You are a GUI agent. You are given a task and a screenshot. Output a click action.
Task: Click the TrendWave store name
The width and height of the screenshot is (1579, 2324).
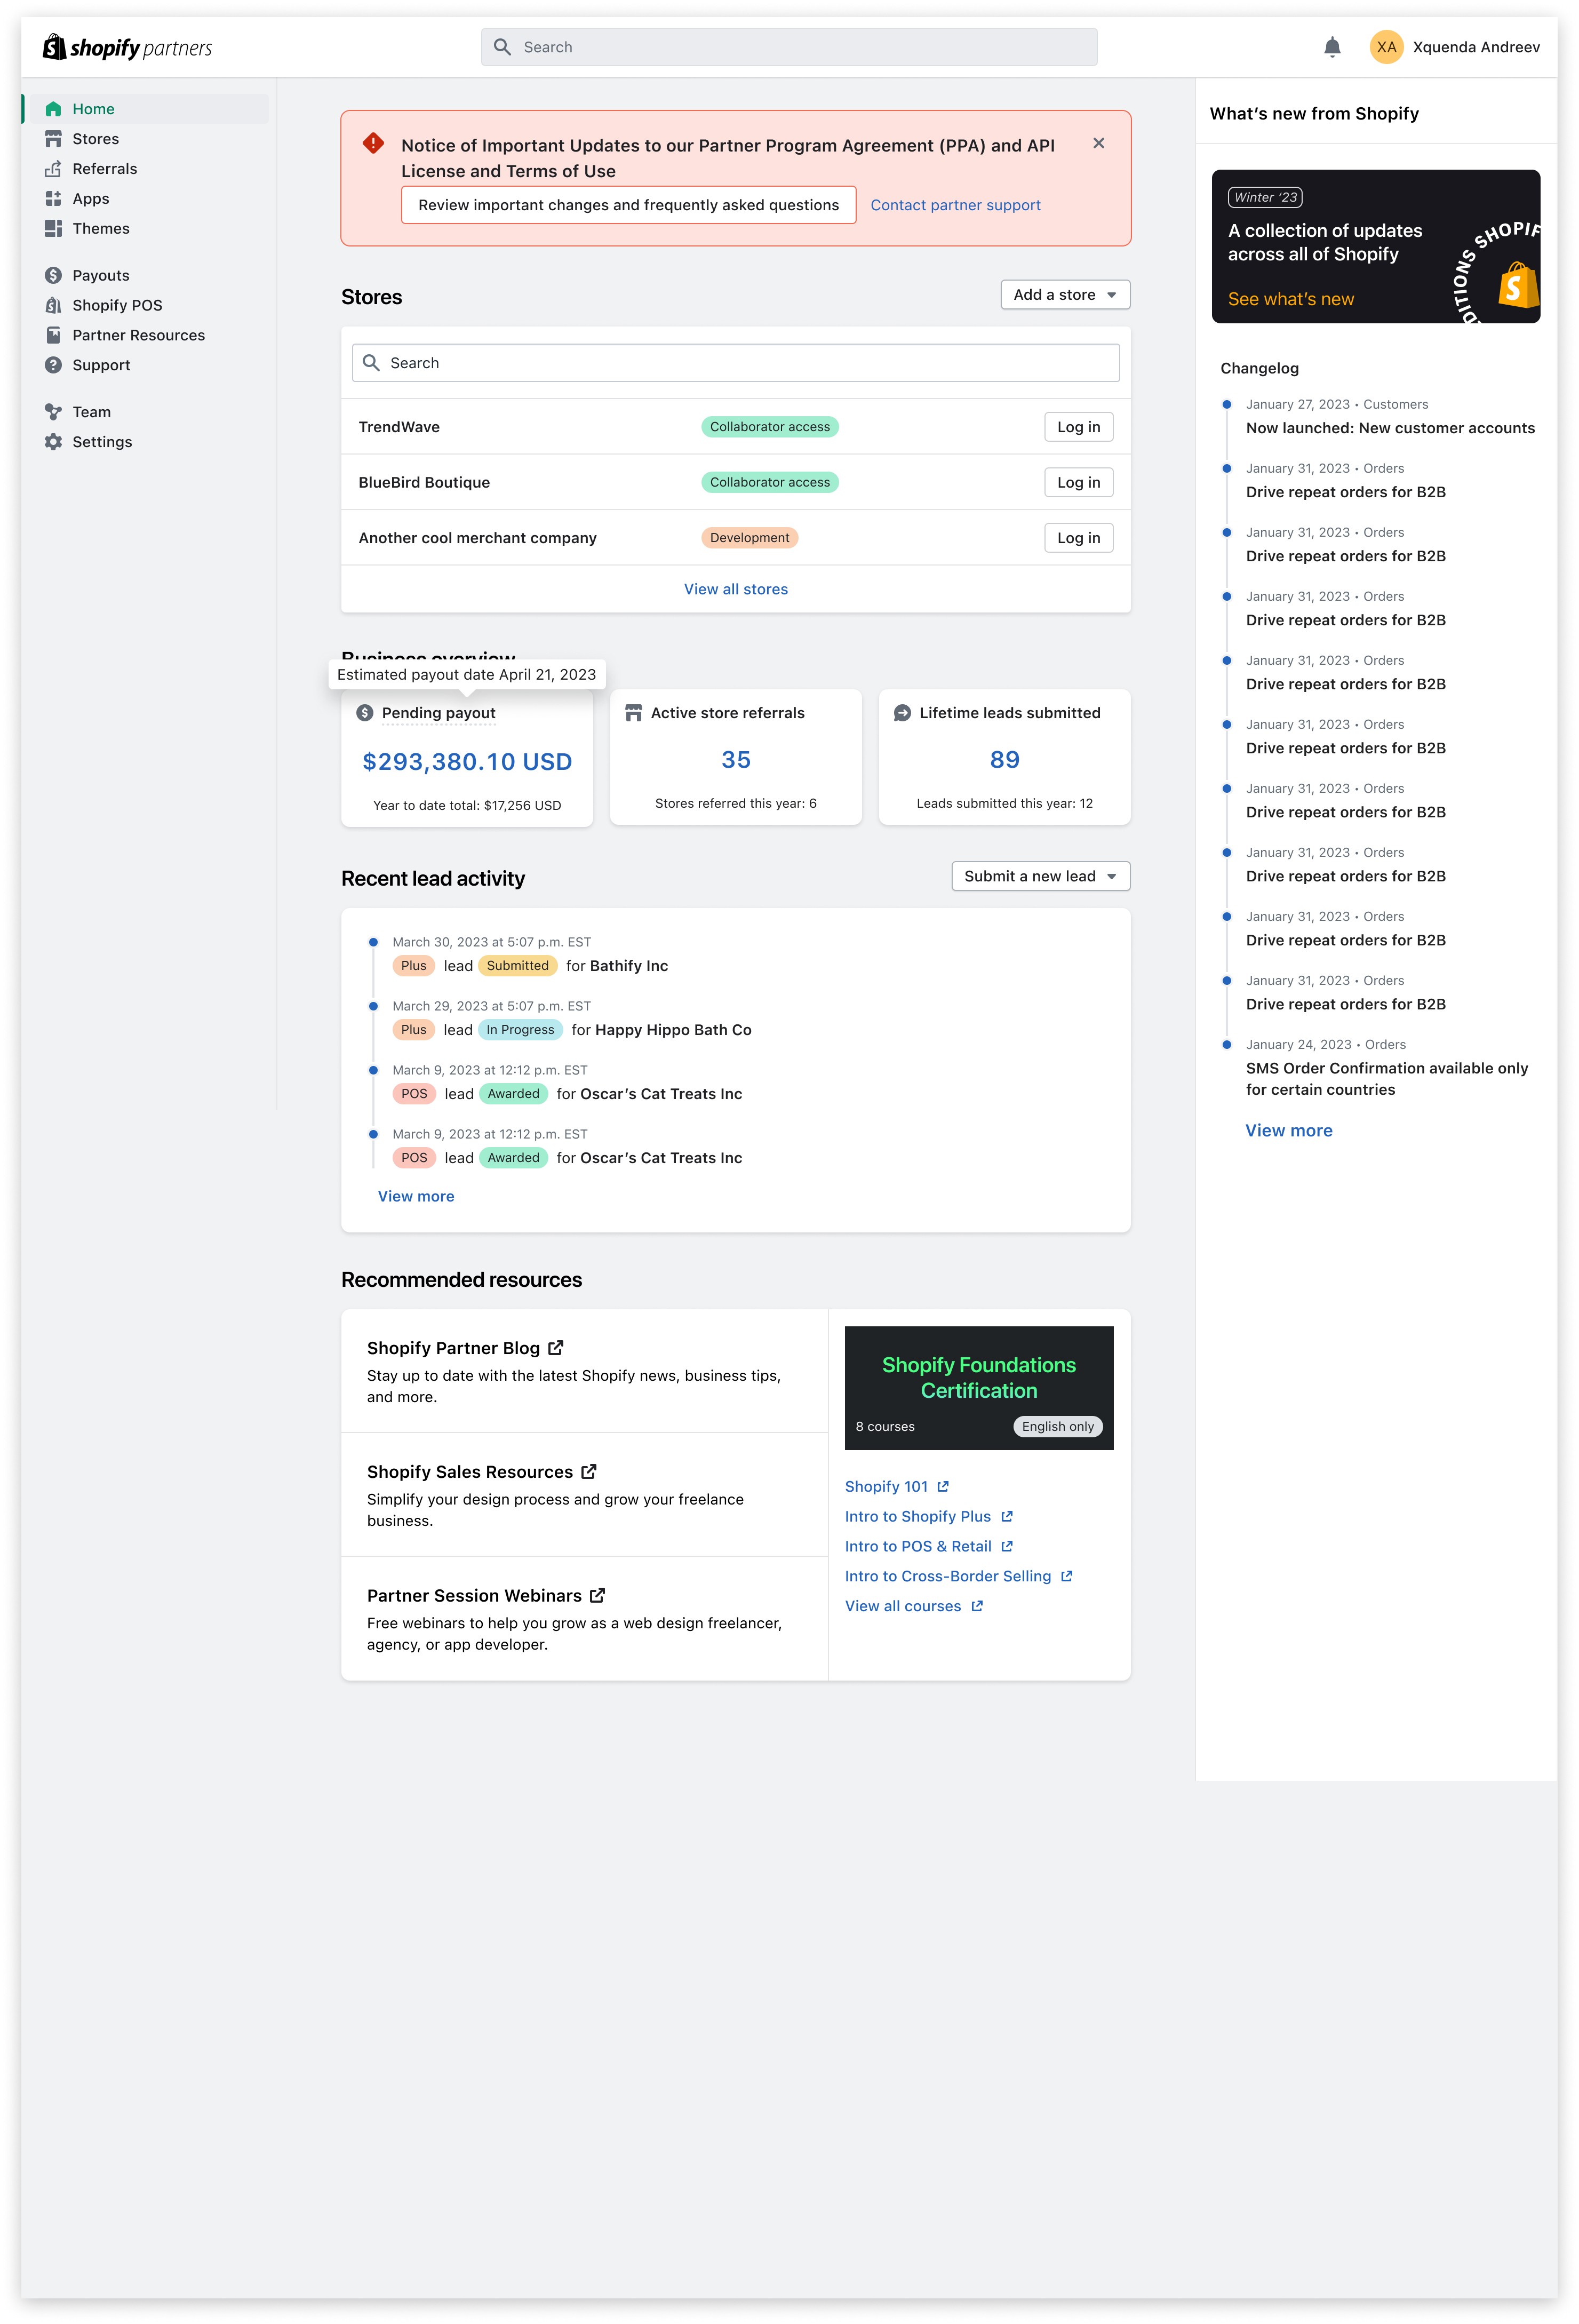[x=399, y=427]
